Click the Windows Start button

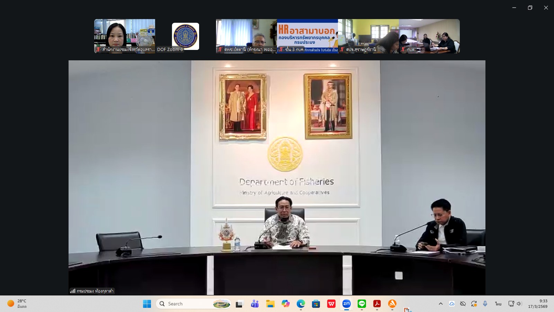pyautogui.click(x=147, y=304)
